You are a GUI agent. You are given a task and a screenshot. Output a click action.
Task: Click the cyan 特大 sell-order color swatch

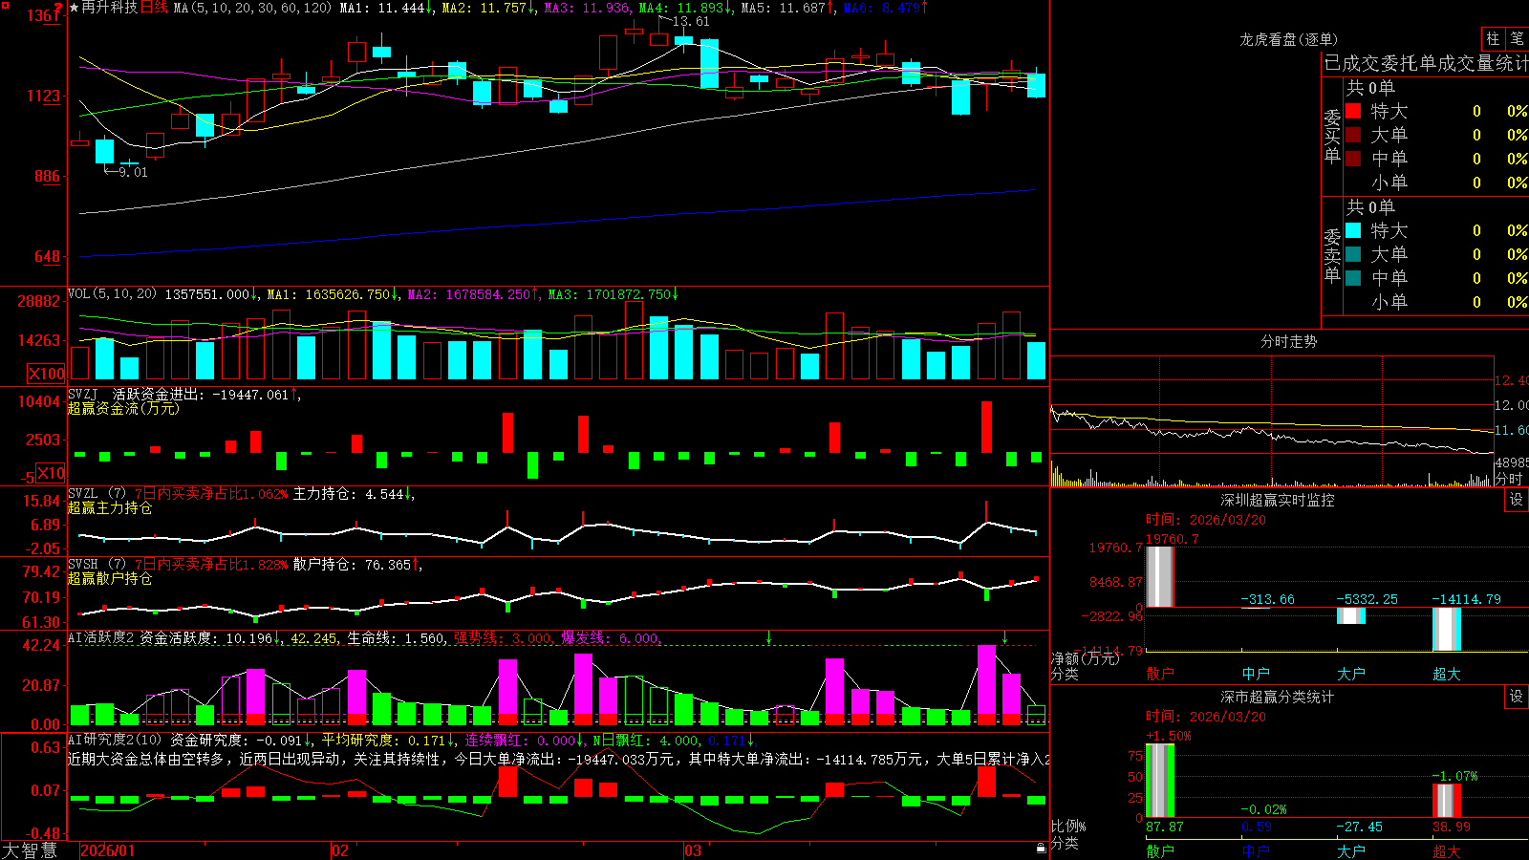tap(1353, 230)
